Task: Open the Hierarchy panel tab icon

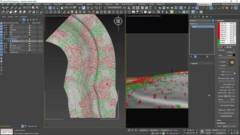Action: pos(199,17)
